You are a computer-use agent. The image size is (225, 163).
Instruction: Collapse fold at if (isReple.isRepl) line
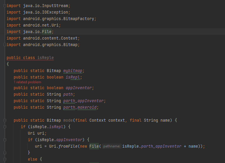click(5, 127)
